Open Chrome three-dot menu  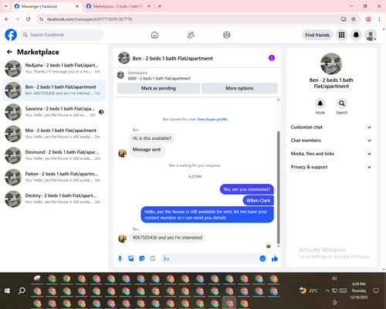point(379,19)
